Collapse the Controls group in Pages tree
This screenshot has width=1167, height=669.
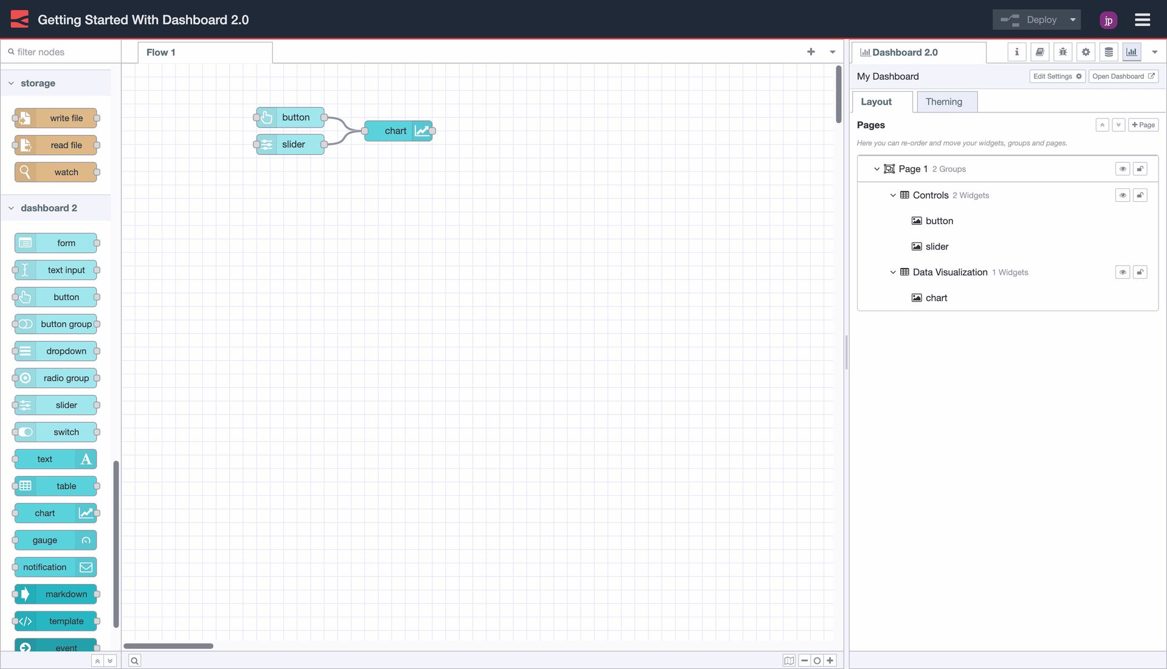pos(893,195)
